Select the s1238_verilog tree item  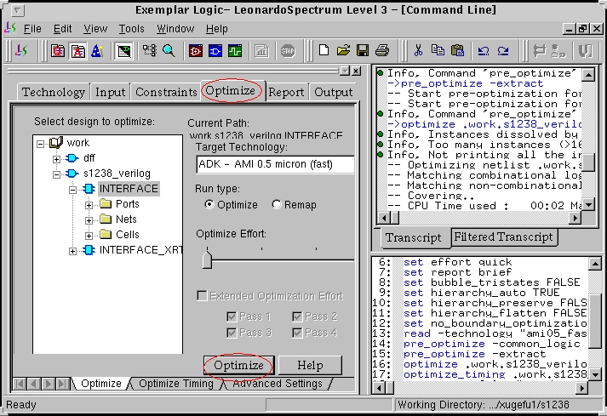117,174
